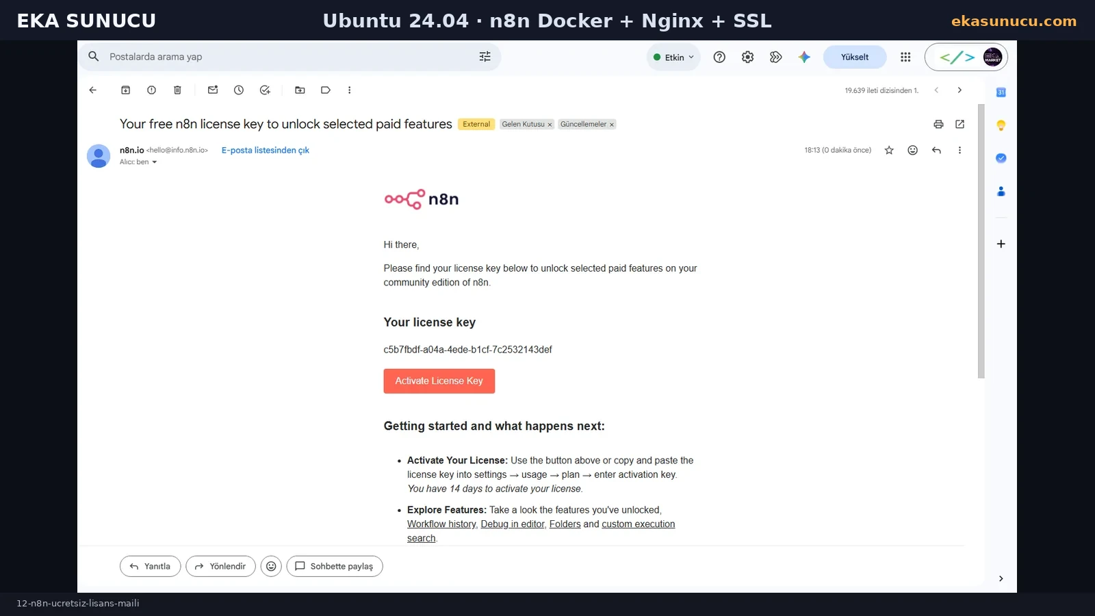Viewport: 1095px width, 616px height.
Task: Click the Yükselt upgrade button
Action: [x=855, y=57]
